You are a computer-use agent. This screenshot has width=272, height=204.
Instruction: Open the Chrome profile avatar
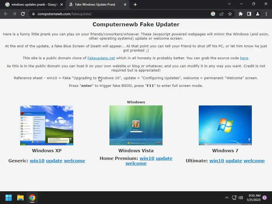(258, 14)
